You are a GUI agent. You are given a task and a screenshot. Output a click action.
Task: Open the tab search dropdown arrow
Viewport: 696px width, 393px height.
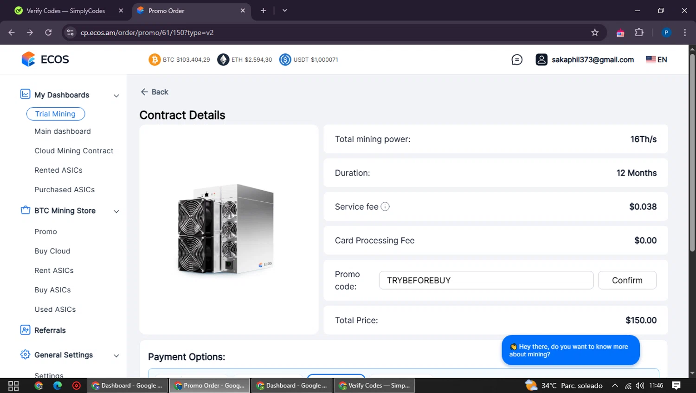click(284, 10)
